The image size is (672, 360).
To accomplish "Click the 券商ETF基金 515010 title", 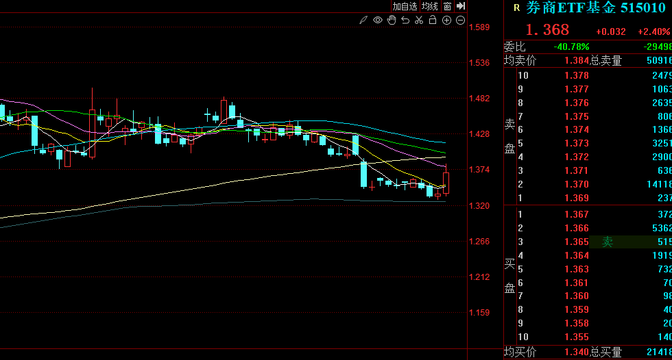I will 595,8.
